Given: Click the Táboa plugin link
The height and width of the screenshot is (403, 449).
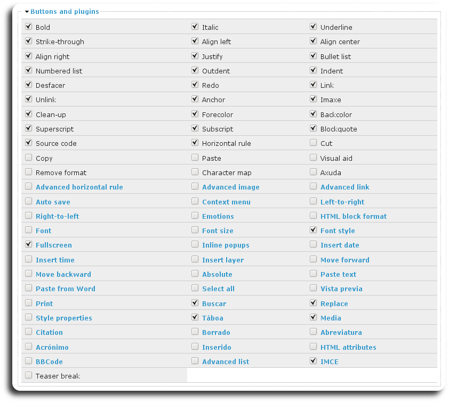Looking at the screenshot, I should (212, 318).
